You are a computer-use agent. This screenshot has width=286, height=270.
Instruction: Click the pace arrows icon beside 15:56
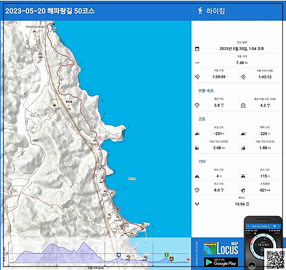[197, 204]
